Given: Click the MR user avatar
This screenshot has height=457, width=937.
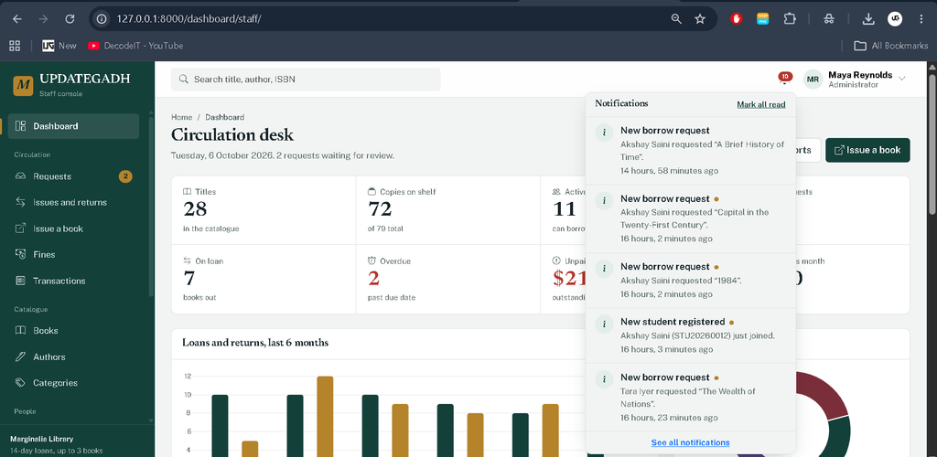Looking at the screenshot, I should pyautogui.click(x=813, y=80).
